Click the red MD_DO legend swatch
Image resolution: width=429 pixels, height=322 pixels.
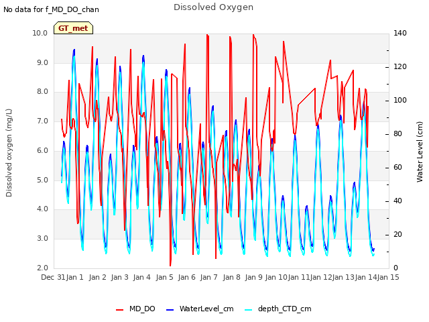119,310
